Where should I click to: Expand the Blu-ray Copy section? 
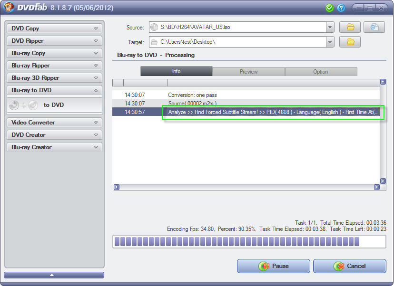click(54, 53)
